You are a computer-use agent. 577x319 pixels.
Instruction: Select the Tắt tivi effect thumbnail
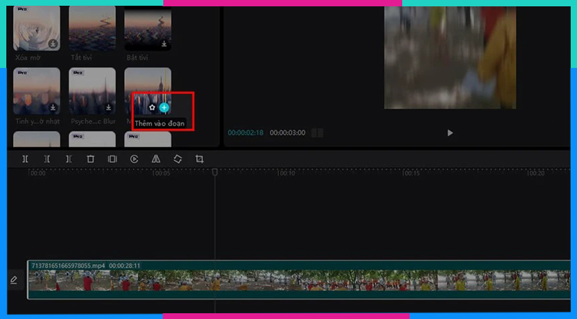coord(92,28)
